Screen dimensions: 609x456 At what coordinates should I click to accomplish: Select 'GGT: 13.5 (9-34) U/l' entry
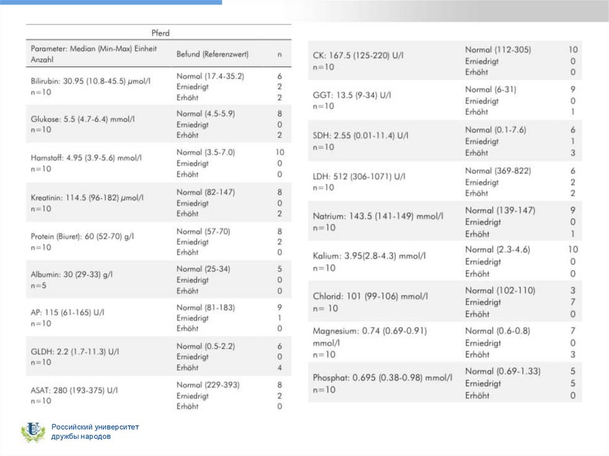352,95
